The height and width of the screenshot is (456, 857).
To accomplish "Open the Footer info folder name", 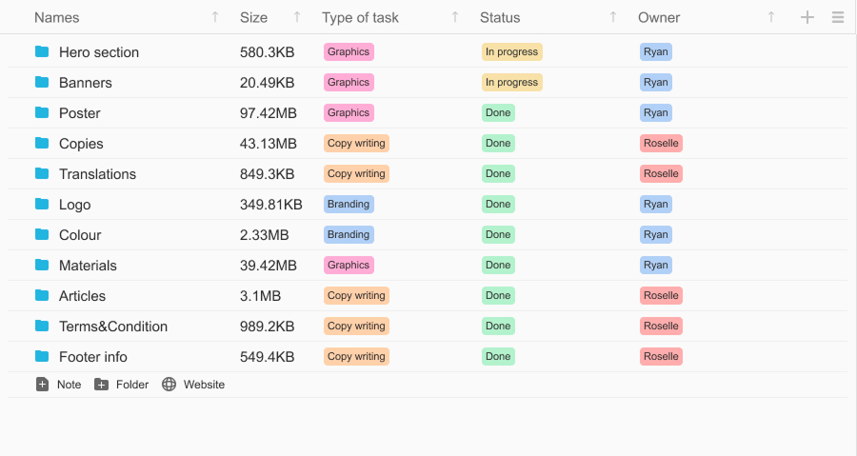I will click(x=93, y=357).
